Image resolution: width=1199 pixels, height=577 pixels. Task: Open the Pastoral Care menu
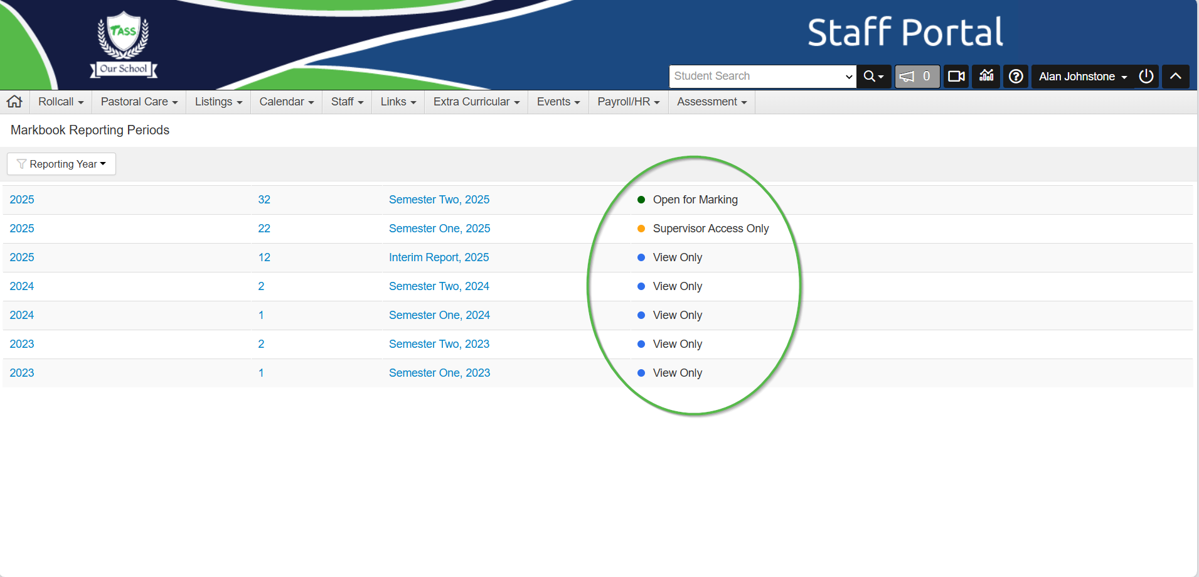point(139,102)
